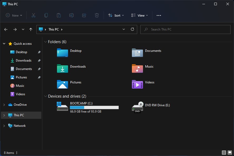Open recent locations dropdown chevron
The width and height of the screenshot is (234, 156).
(23, 29)
